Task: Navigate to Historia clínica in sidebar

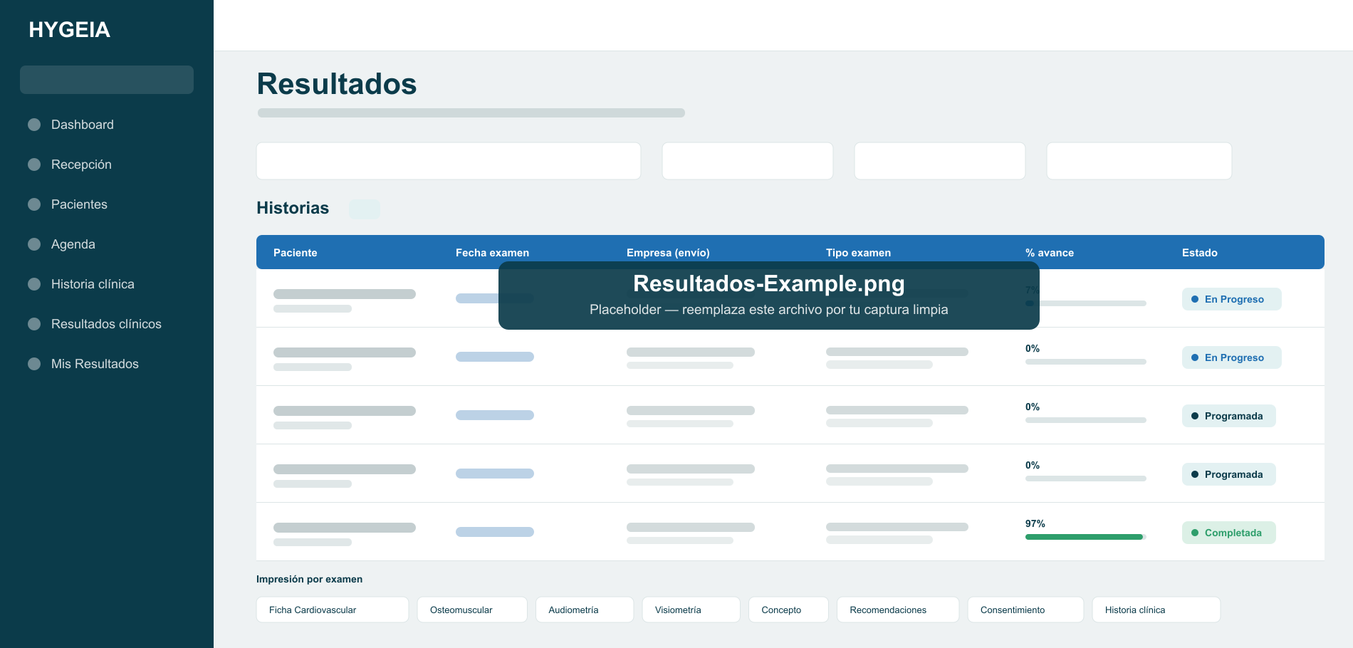Action: click(x=93, y=284)
